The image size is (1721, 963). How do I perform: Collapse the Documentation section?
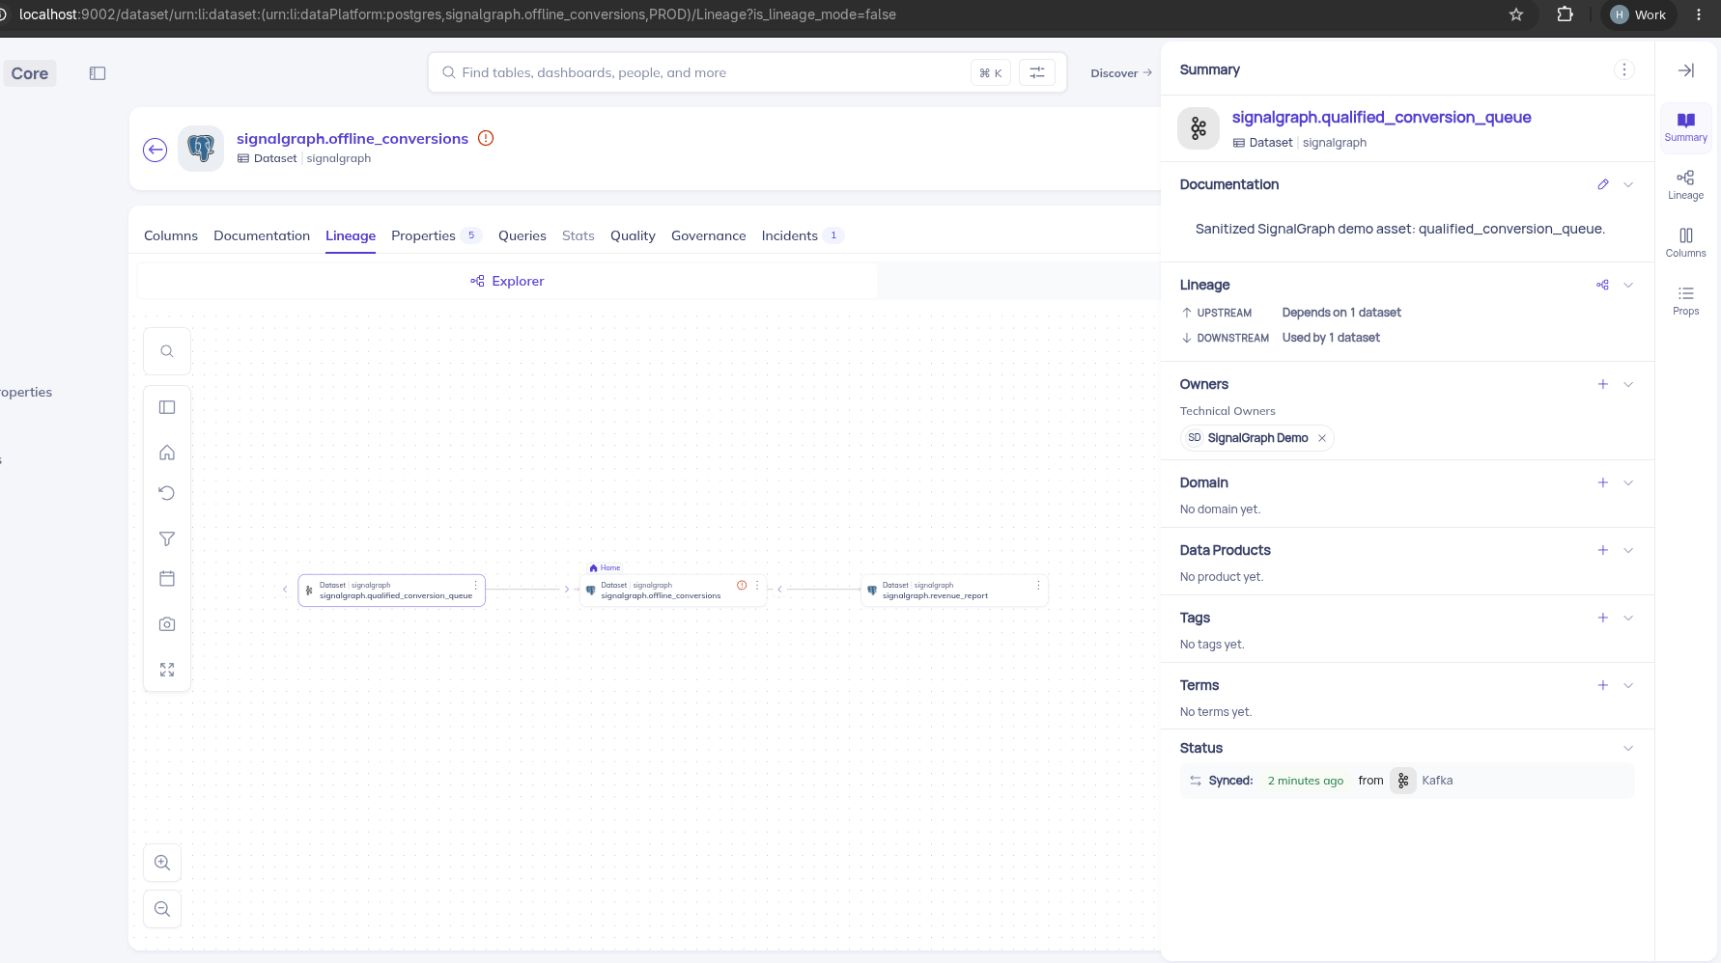click(x=1628, y=184)
